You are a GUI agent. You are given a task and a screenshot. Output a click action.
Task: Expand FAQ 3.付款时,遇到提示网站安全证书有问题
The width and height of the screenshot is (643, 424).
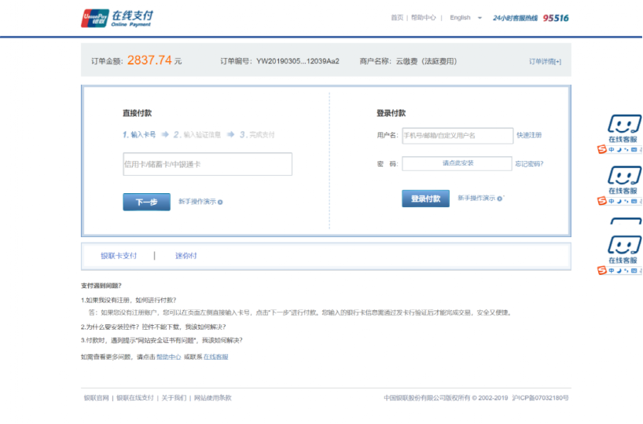tap(162, 341)
